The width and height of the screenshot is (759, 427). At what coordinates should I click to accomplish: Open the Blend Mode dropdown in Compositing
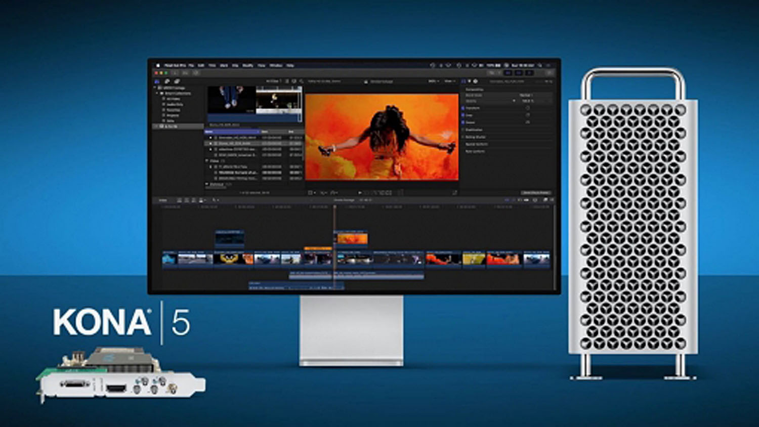click(526, 95)
